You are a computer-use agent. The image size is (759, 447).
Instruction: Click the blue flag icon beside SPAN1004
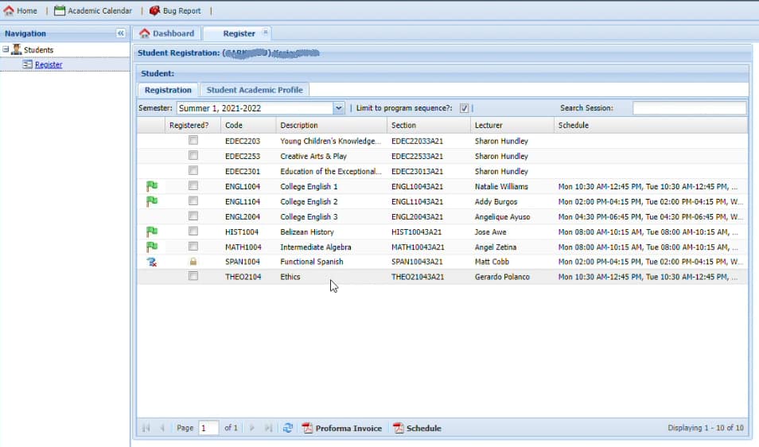tap(152, 262)
